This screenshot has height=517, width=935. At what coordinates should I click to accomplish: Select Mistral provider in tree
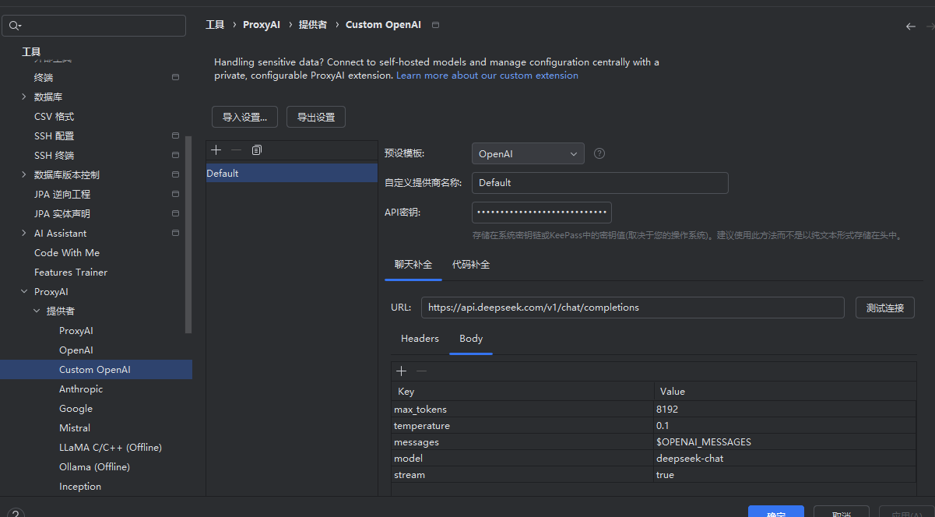pos(75,428)
